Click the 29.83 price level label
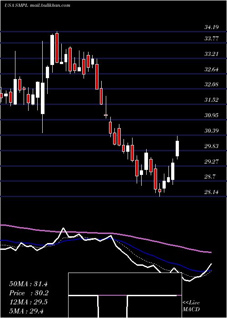 [x=212, y=146]
